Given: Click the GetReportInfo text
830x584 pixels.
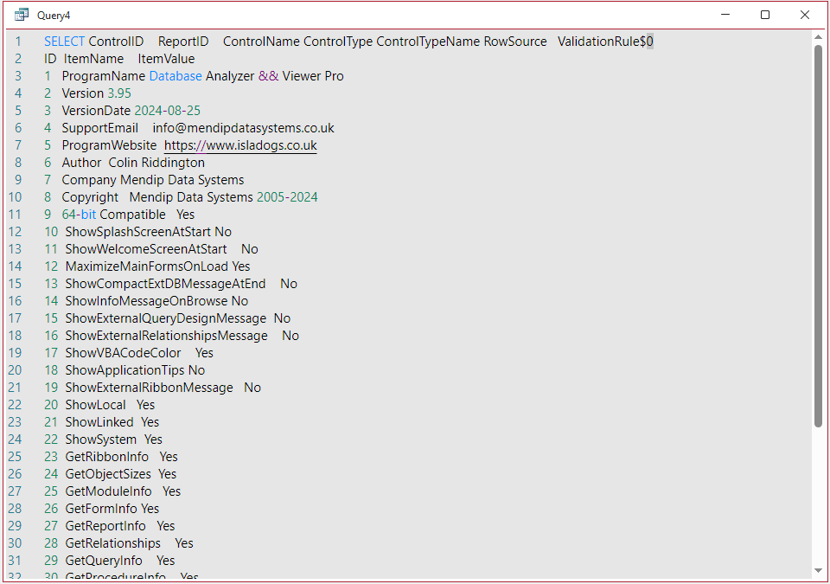Looking at the screenshot, I should coord(105,526).
